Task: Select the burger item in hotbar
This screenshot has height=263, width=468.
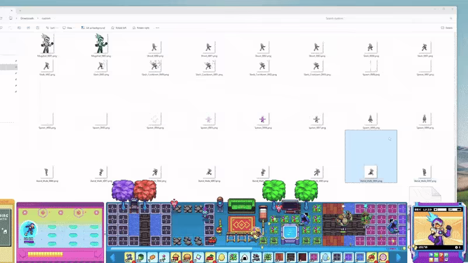Action: [x=187, y=257]
